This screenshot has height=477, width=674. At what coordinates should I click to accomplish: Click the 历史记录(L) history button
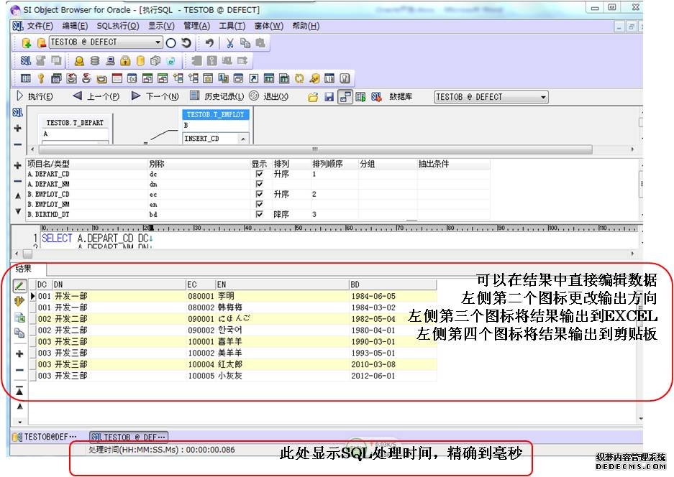pos(217,97)
